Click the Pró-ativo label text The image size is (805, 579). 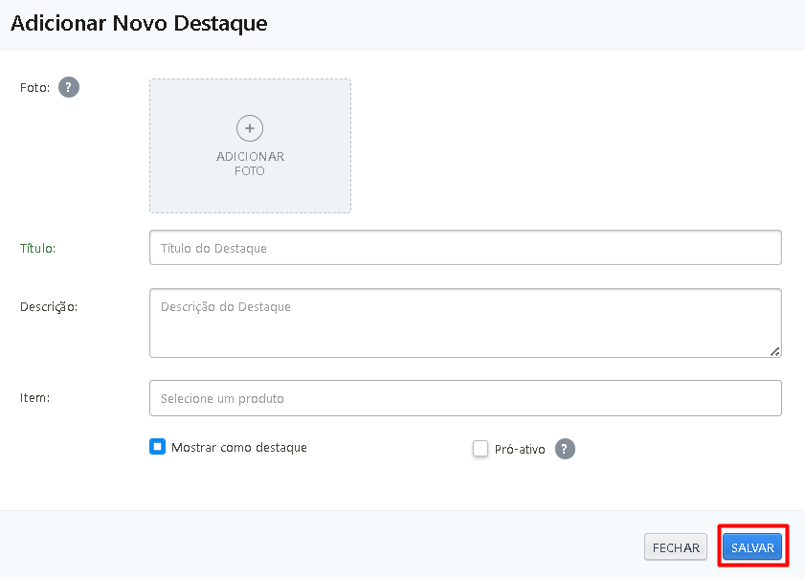click(x=520, y=449)
